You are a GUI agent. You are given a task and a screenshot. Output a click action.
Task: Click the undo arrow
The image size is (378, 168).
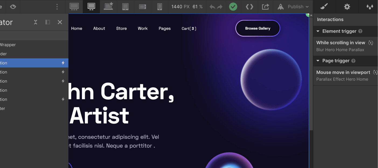212,7
